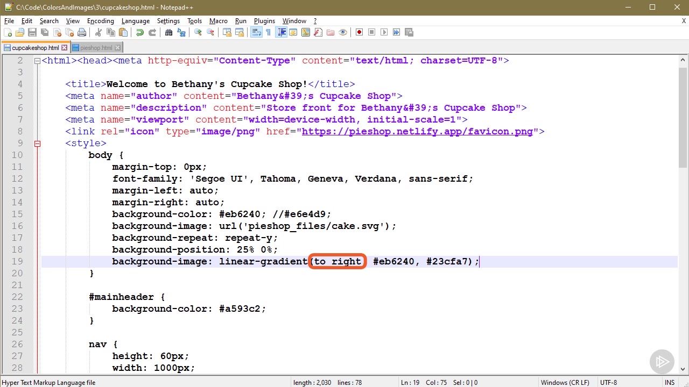The image size is (689, 387).
Task: Click the Undo arrow in toolbar
Action: [140, 32]
